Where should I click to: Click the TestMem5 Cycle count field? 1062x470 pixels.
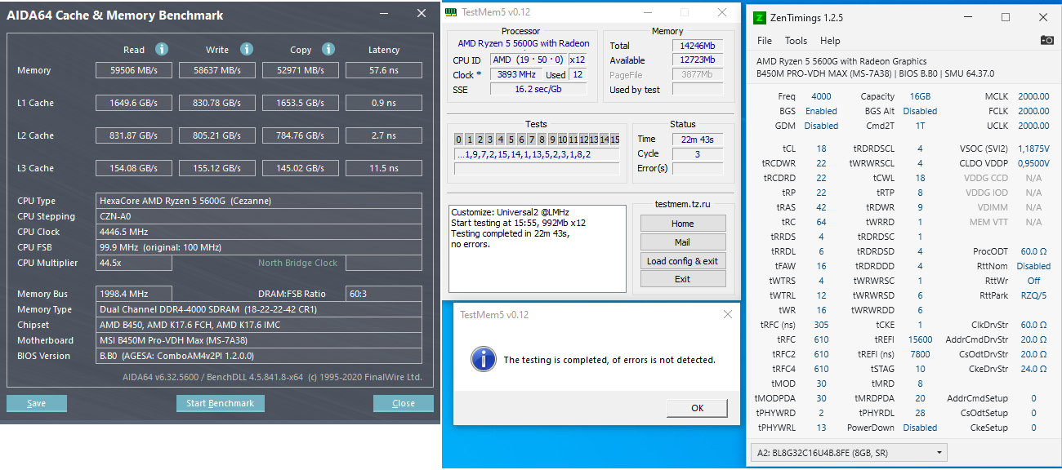pyautogui.click(x=698, y=153)
